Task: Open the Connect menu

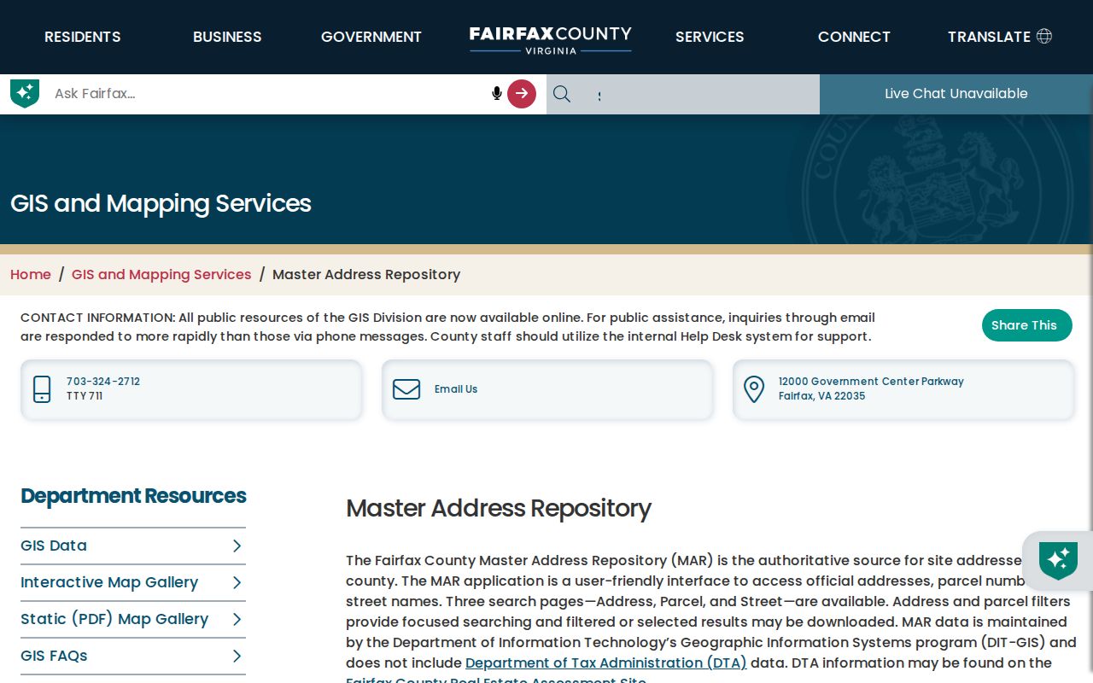Action: coord(854,37)
